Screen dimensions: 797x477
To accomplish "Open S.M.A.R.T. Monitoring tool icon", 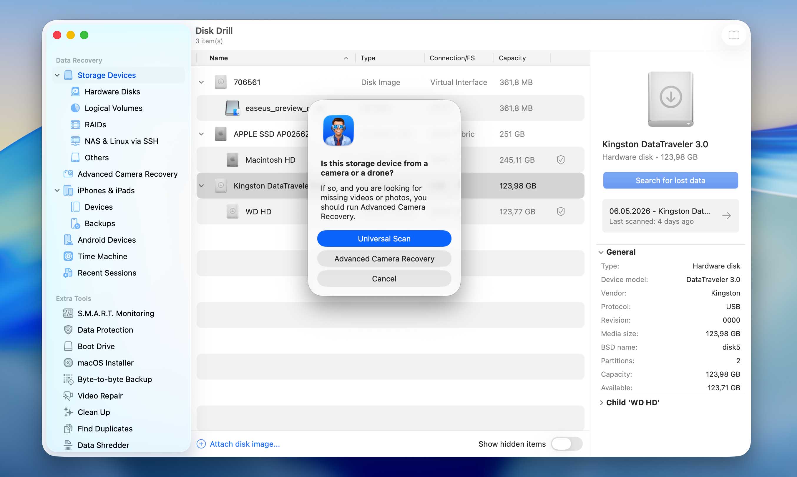I will pos(68,313).
